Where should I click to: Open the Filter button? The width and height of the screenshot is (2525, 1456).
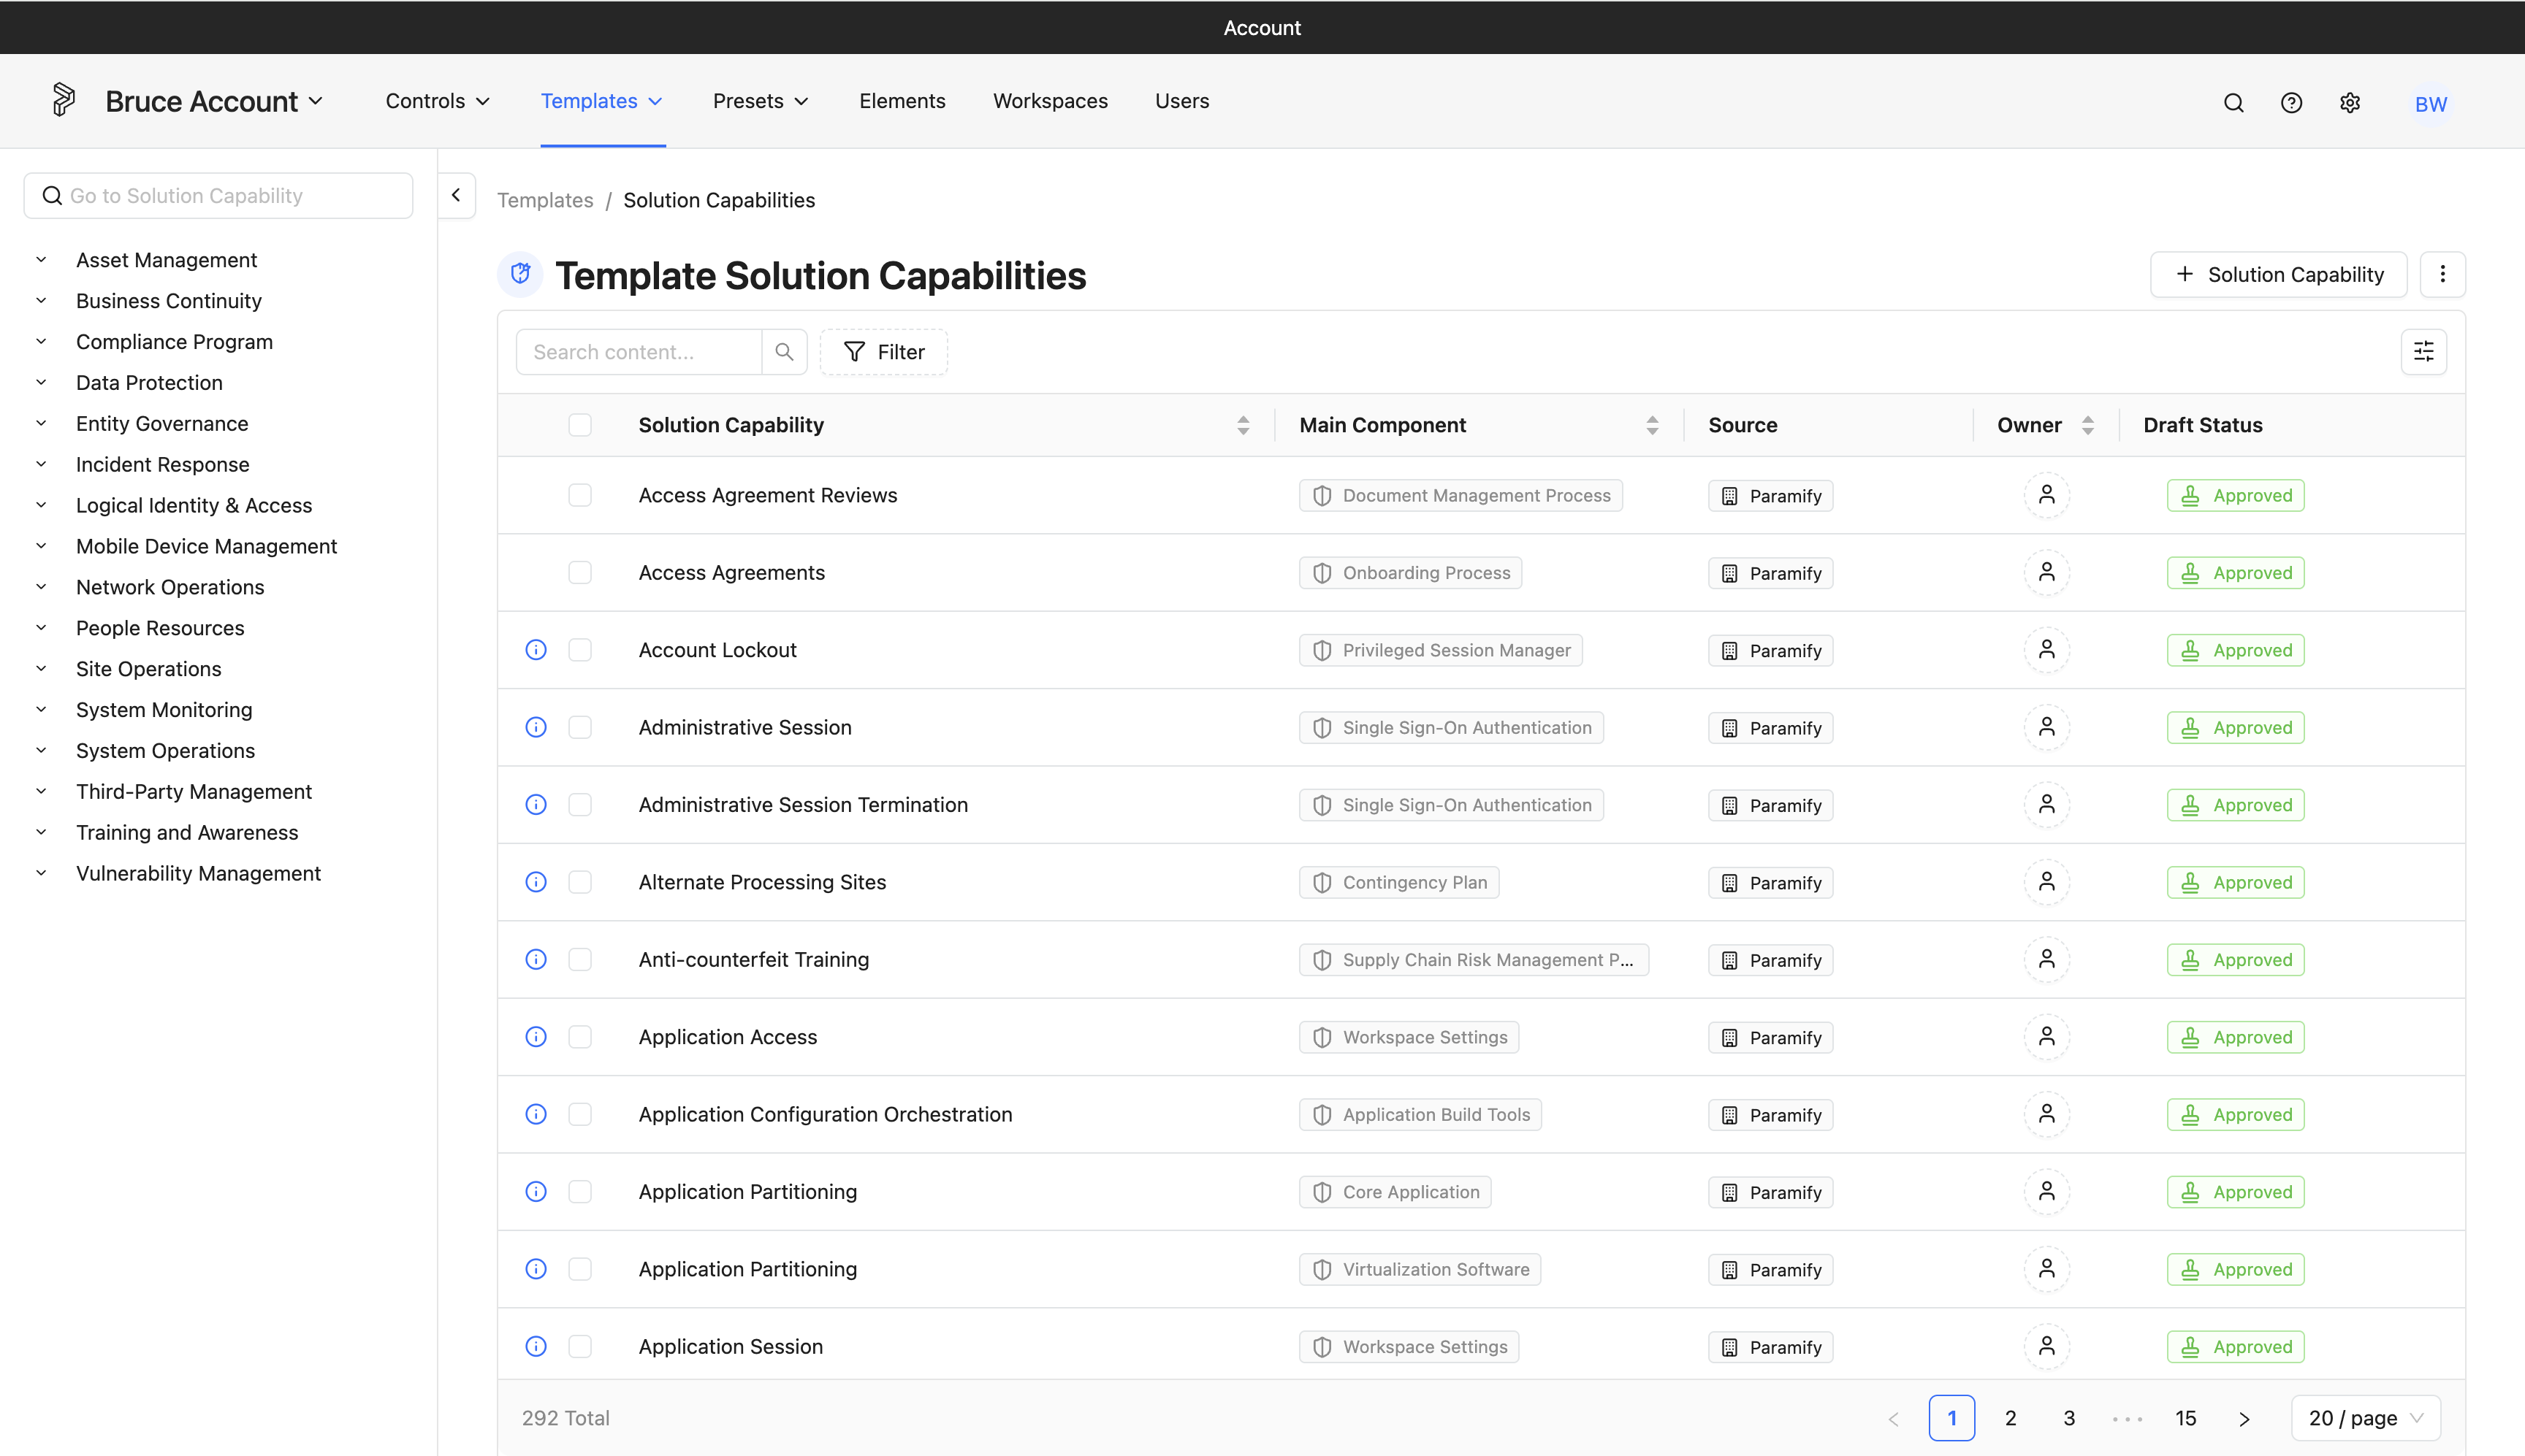coord(883,352)
